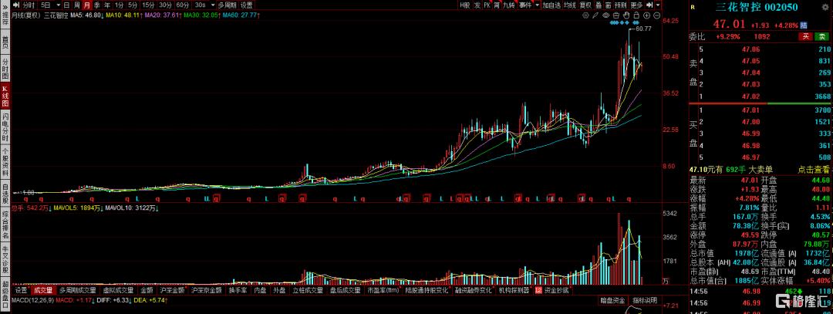Toggle the 预测 forecast button
The width and height of the screenshot is (833, 314).
[x=620, y=5]
